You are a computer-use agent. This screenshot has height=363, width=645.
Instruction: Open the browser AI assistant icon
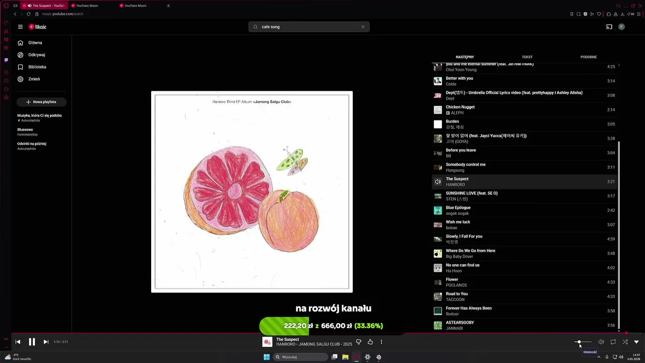[x=631, y=14]
